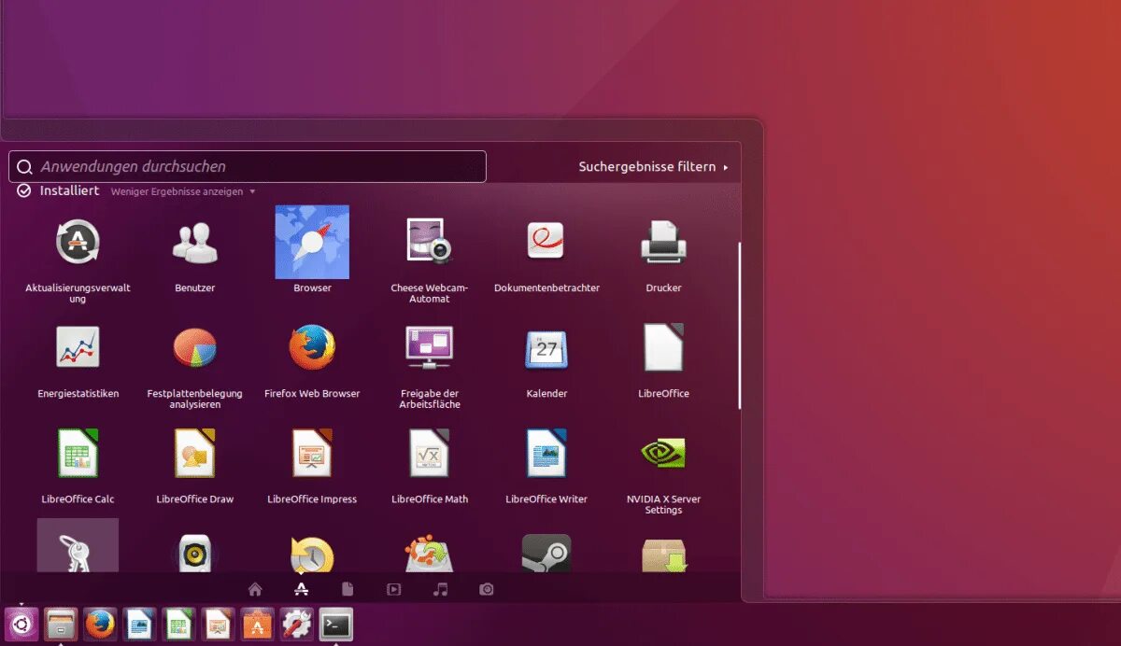Launch Firefox Web Browser from the app grid
The image size is (1121, 646).
[312, 348]
